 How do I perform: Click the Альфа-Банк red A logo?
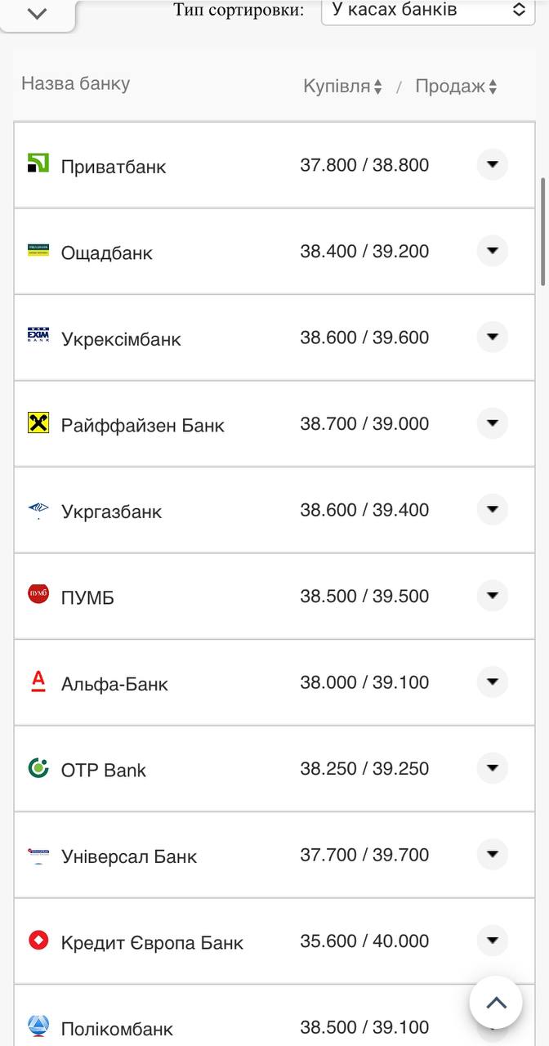(38, 681)
